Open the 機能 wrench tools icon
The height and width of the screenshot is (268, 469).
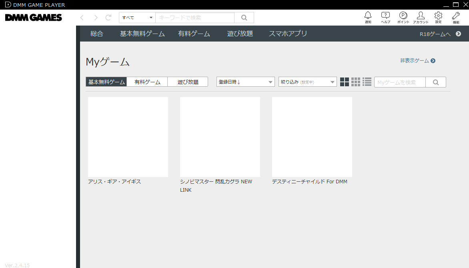[x=456, y=17]
